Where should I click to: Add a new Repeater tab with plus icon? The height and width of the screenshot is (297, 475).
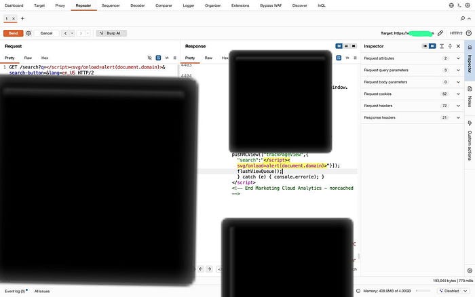(22, 18)
